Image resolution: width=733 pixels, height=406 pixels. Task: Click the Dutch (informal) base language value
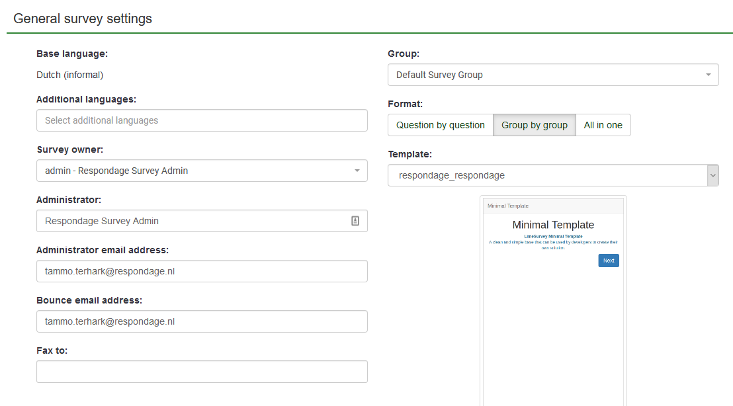[70, 75]
